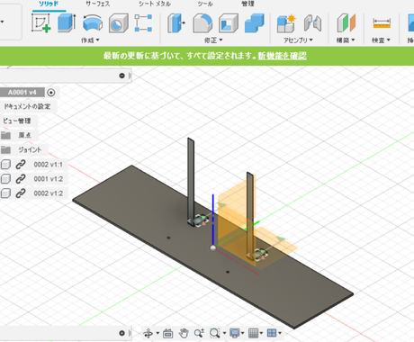Expand the bottom comments panel plus button
The image size is (414, 342).
point(121,333)
